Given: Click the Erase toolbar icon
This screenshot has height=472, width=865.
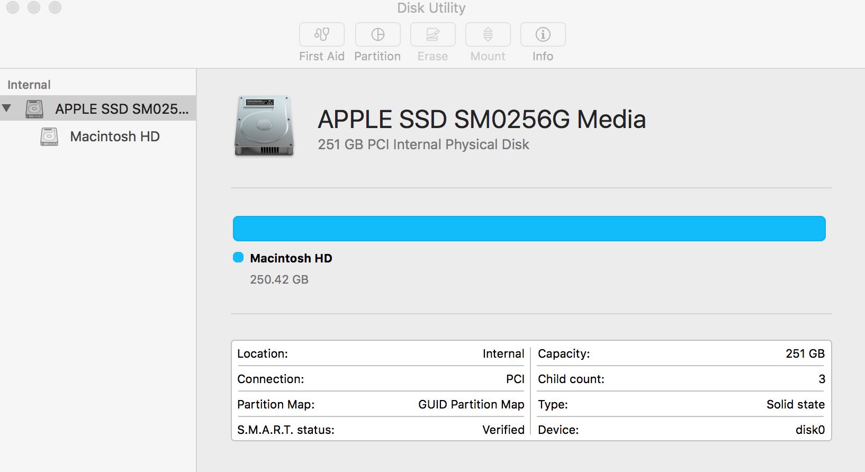Looking at the screenshot, I should (432, 34).
